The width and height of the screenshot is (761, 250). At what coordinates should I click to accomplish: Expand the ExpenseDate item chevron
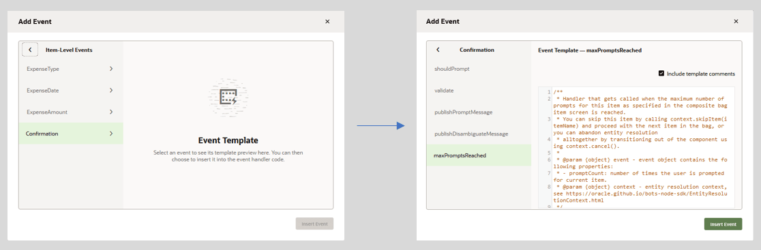(111, 90)
